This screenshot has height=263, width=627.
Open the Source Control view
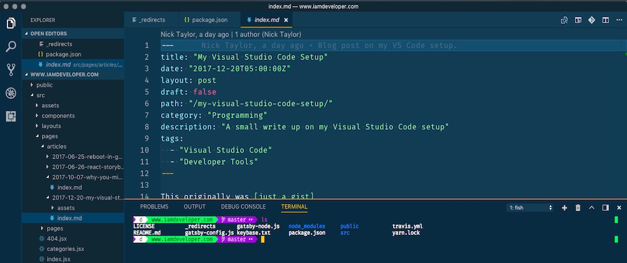coord(11,70)
